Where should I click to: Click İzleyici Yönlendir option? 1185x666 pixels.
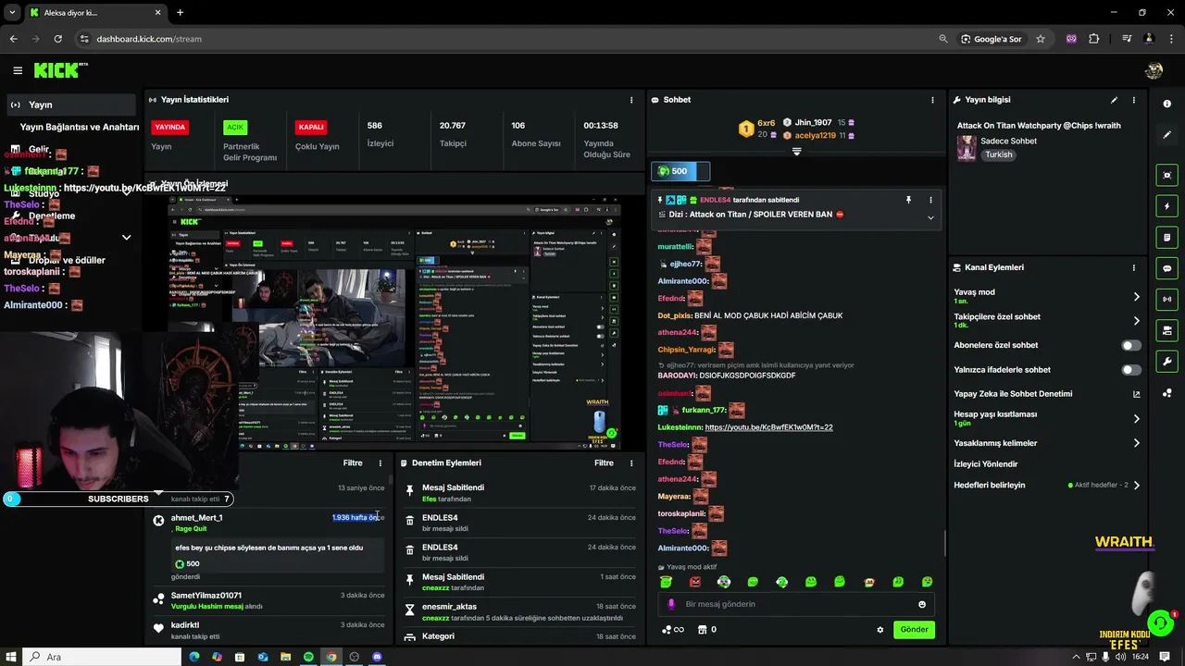pos(986,464)
